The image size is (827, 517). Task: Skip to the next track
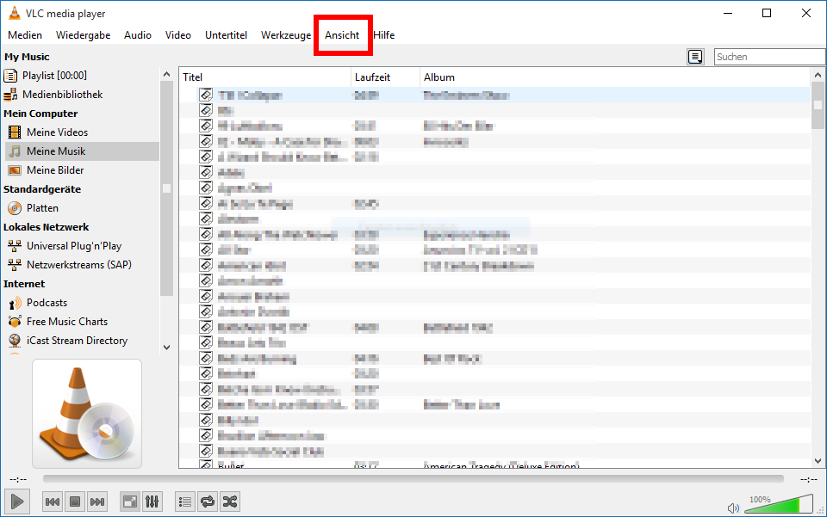97,502
